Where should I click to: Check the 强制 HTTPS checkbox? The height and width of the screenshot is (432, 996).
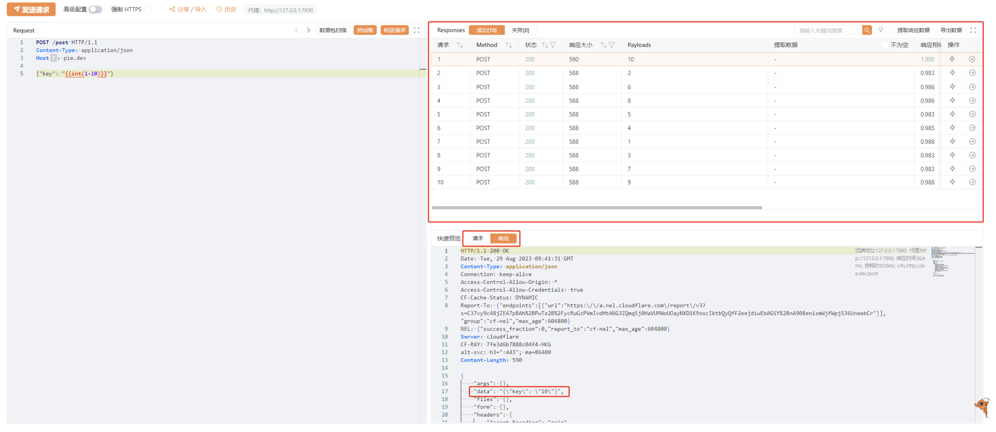click(x=148, y=9)
